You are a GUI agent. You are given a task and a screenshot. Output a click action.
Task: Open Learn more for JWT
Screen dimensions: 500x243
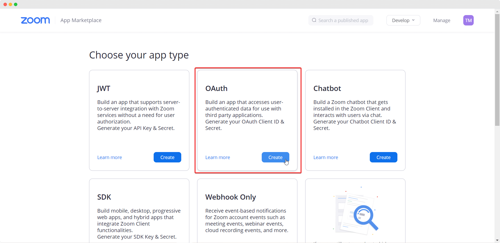coord(110,157)
